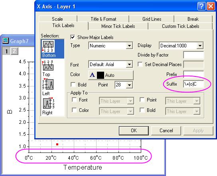Open the Font Default: Arial dropdown
The height and width of the screenshot is (176, 217).
pos(111,64)
